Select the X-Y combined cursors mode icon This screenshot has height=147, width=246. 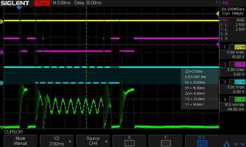click(x=202, y=141)
